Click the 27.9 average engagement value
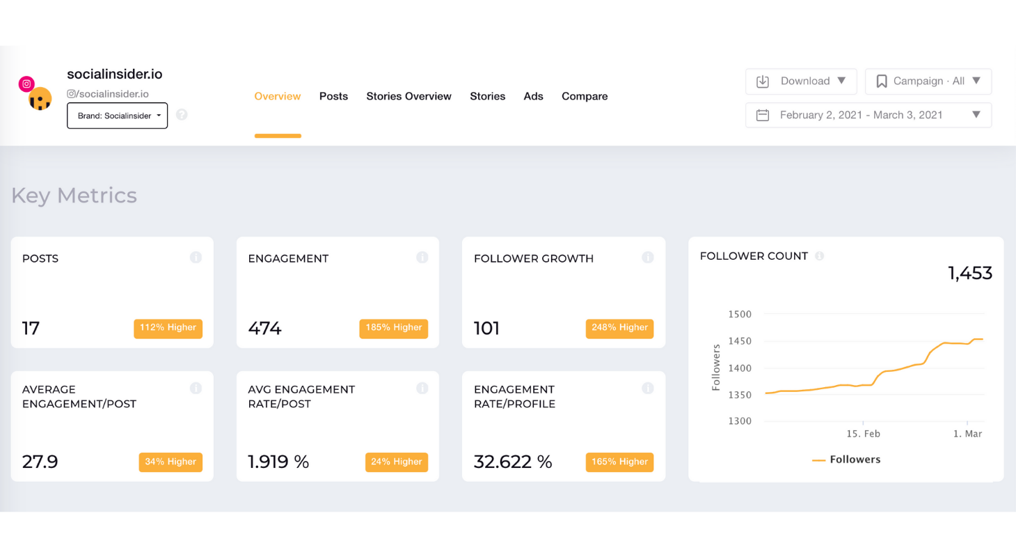1016x557 pixels. point(40,462)
